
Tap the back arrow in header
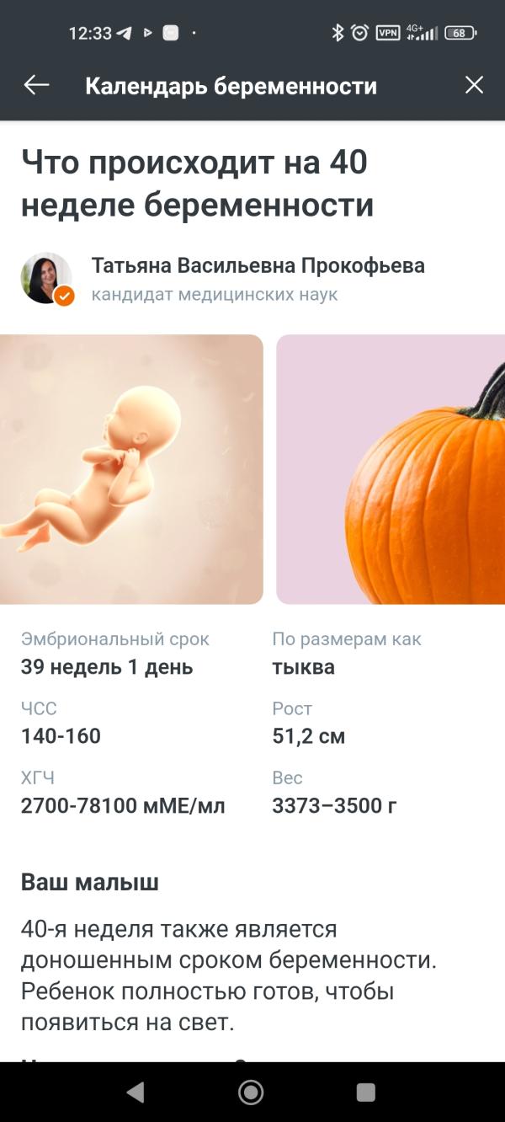pyautogui.click(x=36, y=85)
